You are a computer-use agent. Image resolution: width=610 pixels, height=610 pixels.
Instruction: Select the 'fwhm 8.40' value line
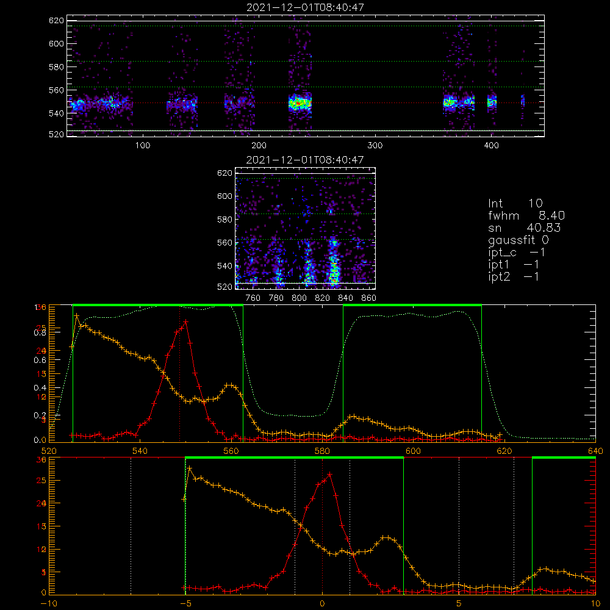pyautogui.click(x=526, y=215)
